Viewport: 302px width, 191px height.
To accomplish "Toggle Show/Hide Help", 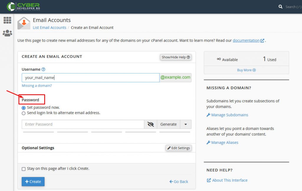I will point(175,57).
